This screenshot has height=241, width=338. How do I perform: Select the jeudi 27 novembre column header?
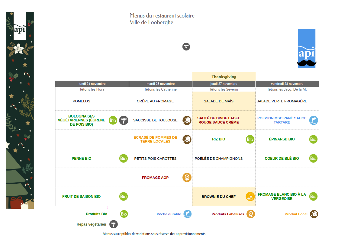click(224, 84)
